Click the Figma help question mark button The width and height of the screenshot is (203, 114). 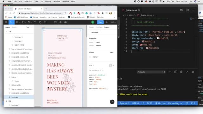click(112, 102)
